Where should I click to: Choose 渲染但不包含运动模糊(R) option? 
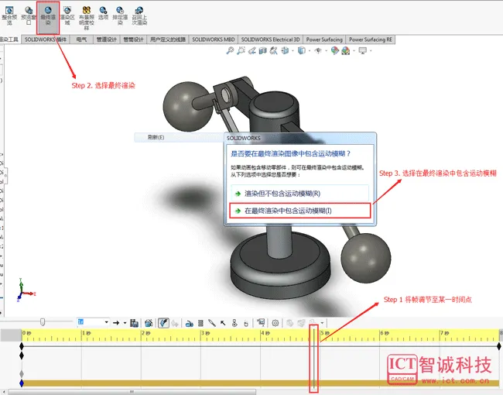[299, 194]
